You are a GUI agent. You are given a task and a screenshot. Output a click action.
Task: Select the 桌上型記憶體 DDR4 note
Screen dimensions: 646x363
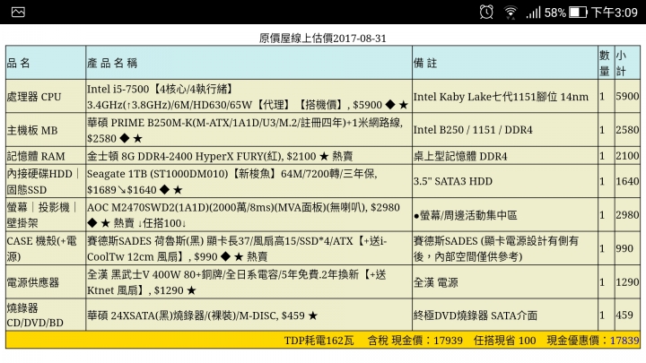pos(505,156)
